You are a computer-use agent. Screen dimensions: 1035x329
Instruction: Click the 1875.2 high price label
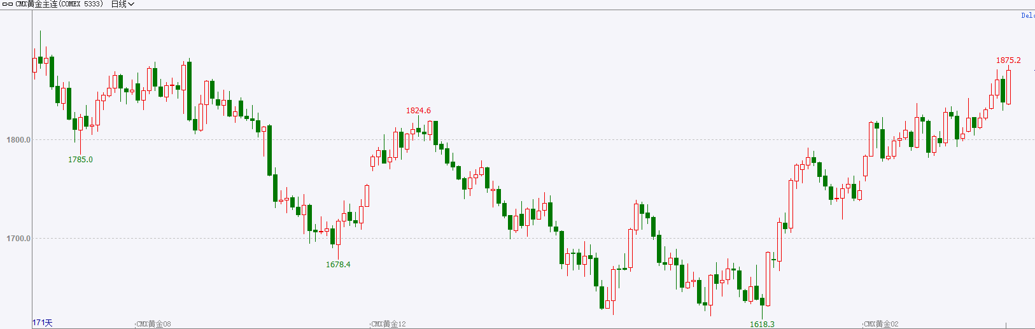(x=1008, y=60)
